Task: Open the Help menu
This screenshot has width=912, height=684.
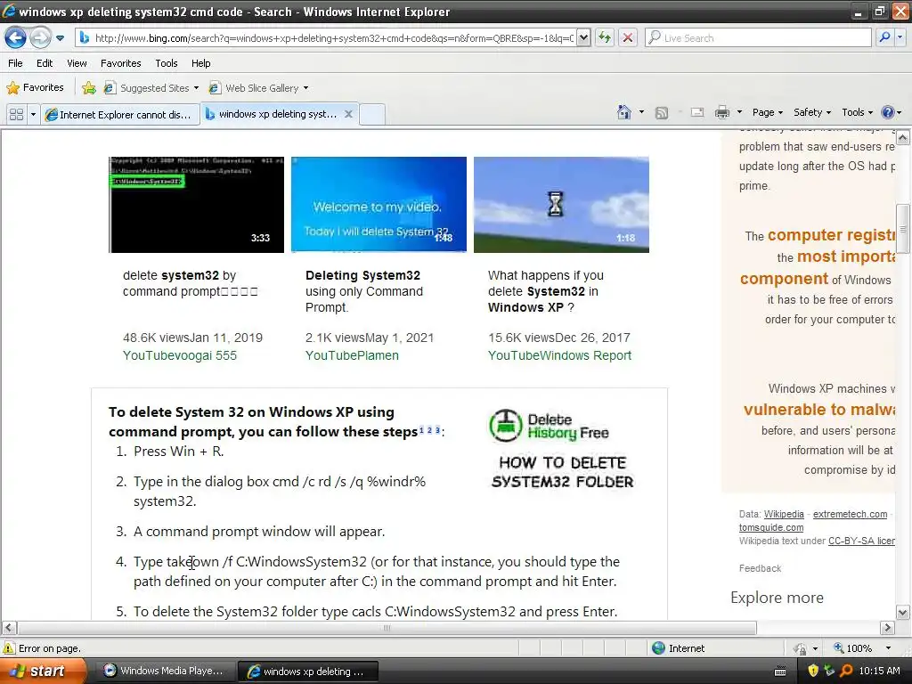Action: point(200,63)
